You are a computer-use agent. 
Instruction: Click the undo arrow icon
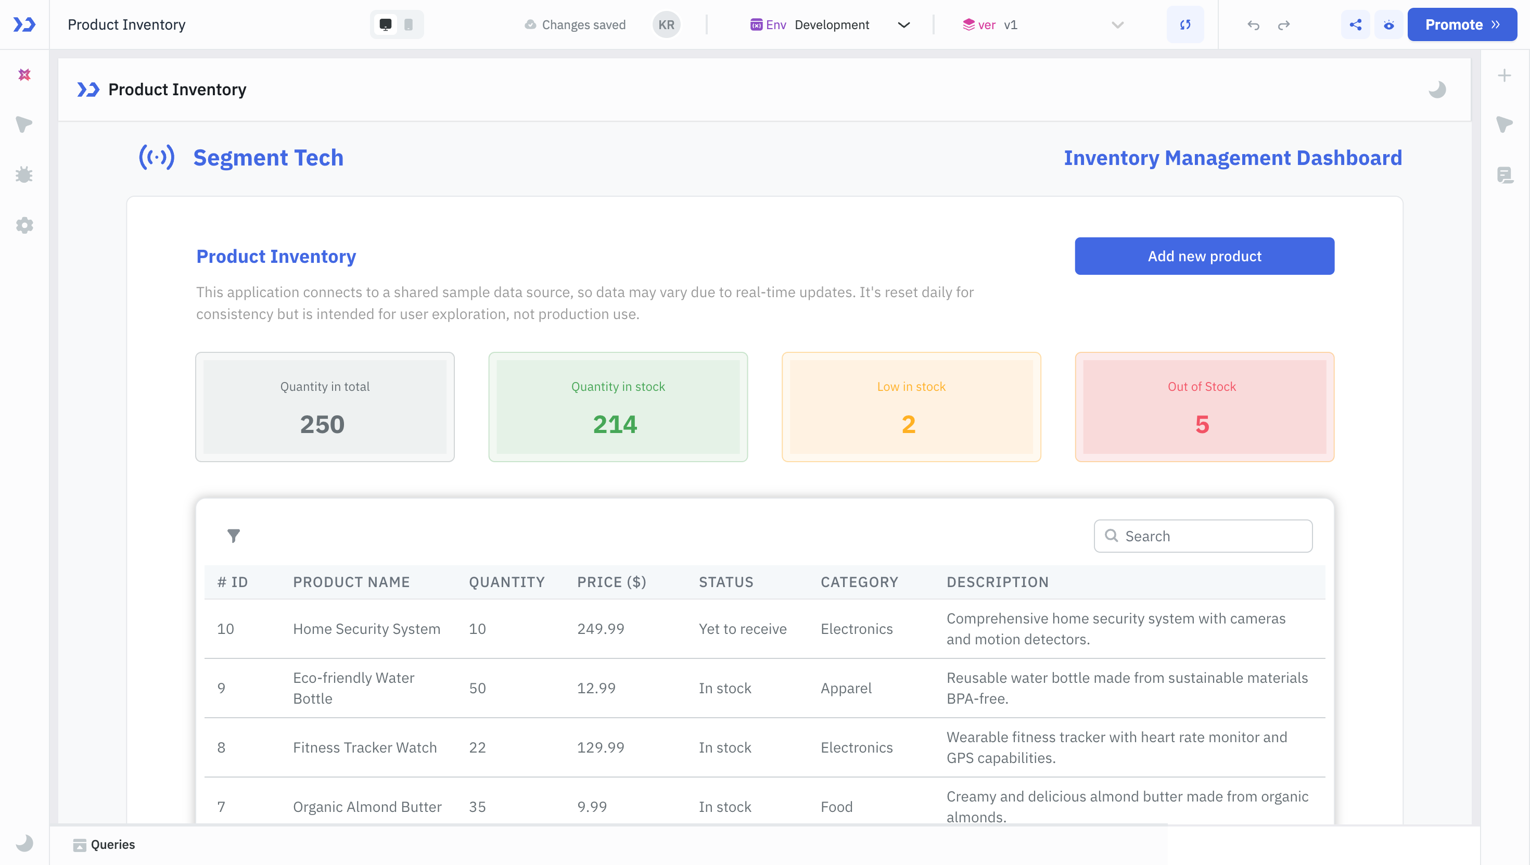pos(1253,25)
